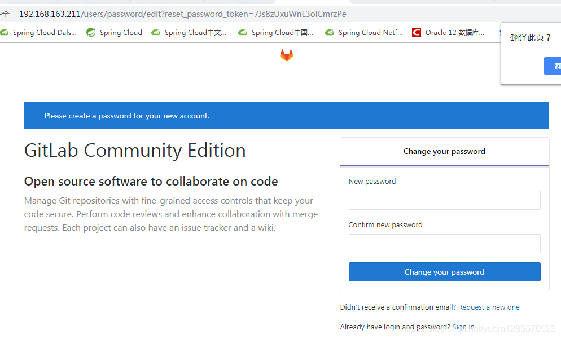Focus the Confirm new password field
The width and height of the screenshot is (561, 339).
[444, 244]
